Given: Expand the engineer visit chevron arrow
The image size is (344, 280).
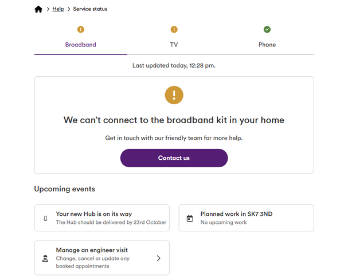Looking at the screenshot, I should coord(158,258).
